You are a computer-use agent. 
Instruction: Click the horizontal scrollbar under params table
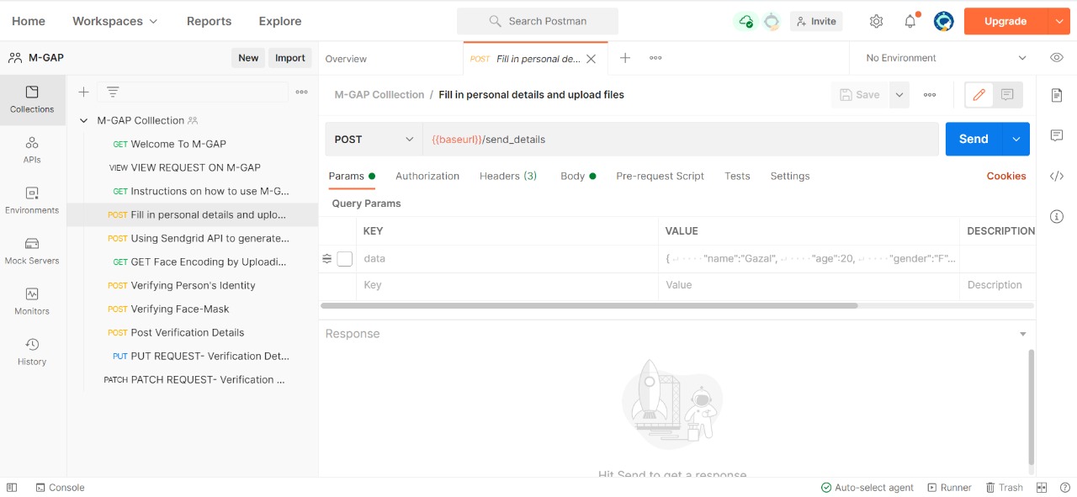click(x=589, y=306)
